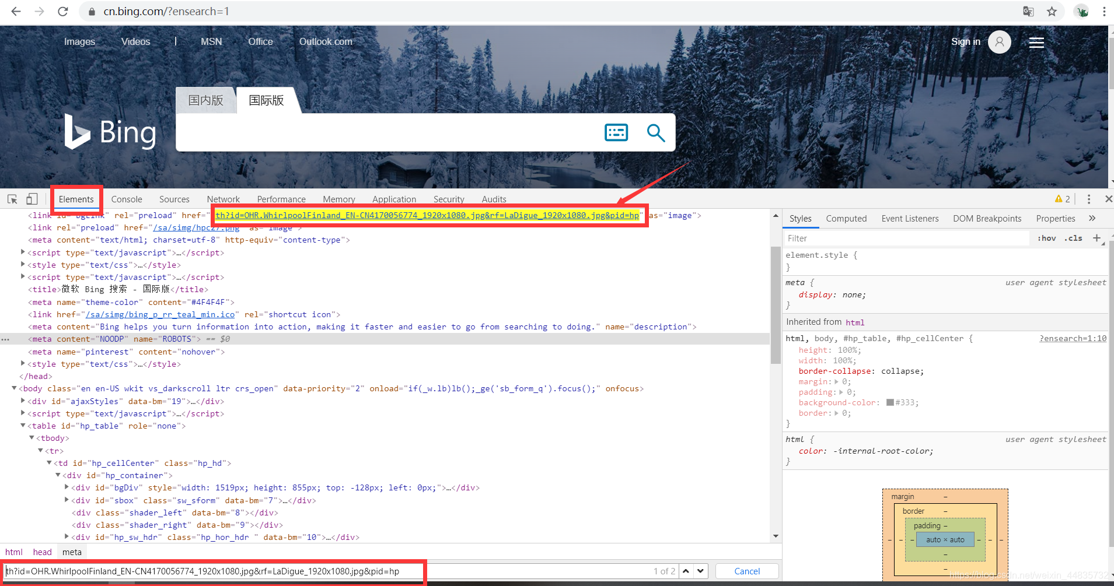Open the DOM Breakpoints pane
The image size is (1114, 586).
click(987, 218)
